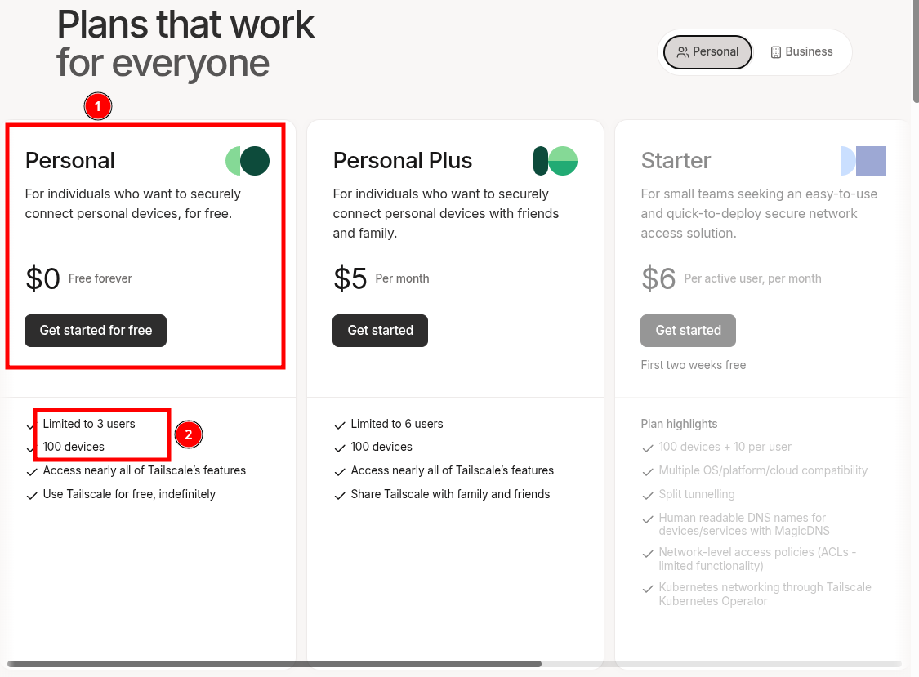Click the Personal plan logo icon

tap(248, 161)
